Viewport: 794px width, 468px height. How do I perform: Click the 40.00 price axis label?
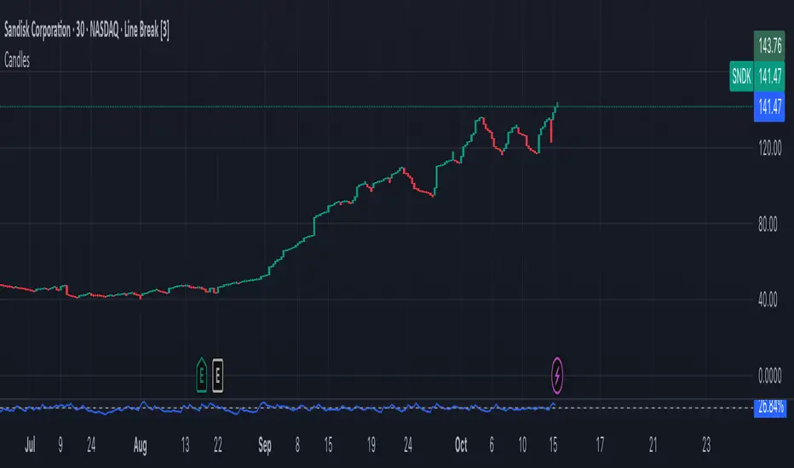click(771, 300)
